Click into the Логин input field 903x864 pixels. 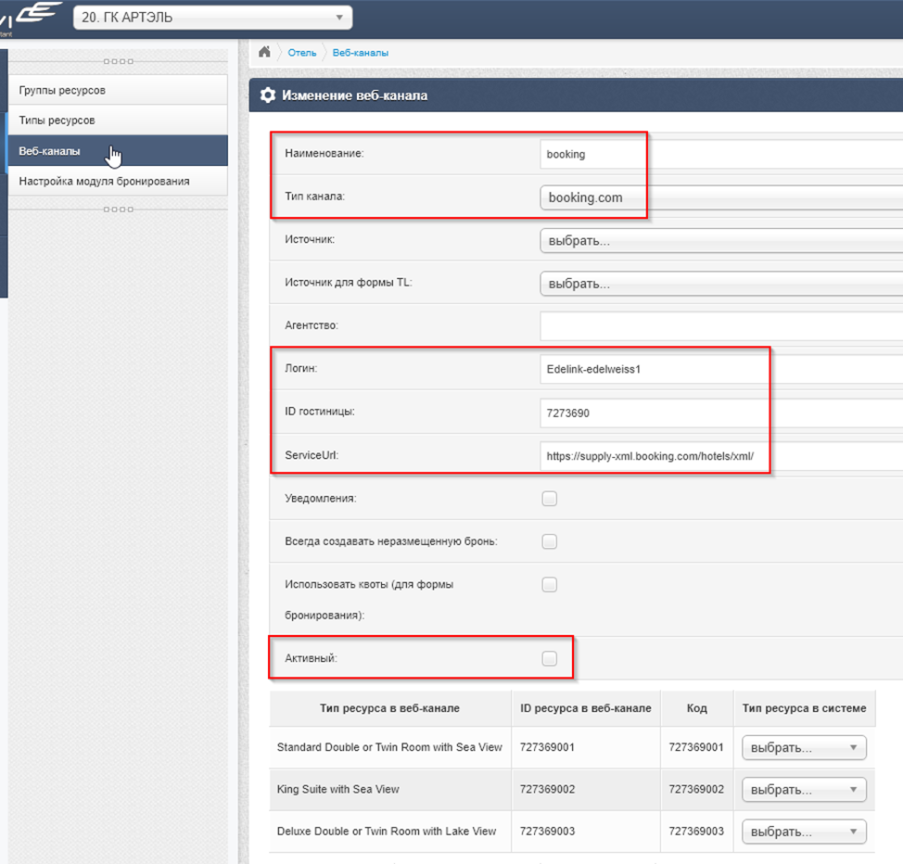pos(721,369)
